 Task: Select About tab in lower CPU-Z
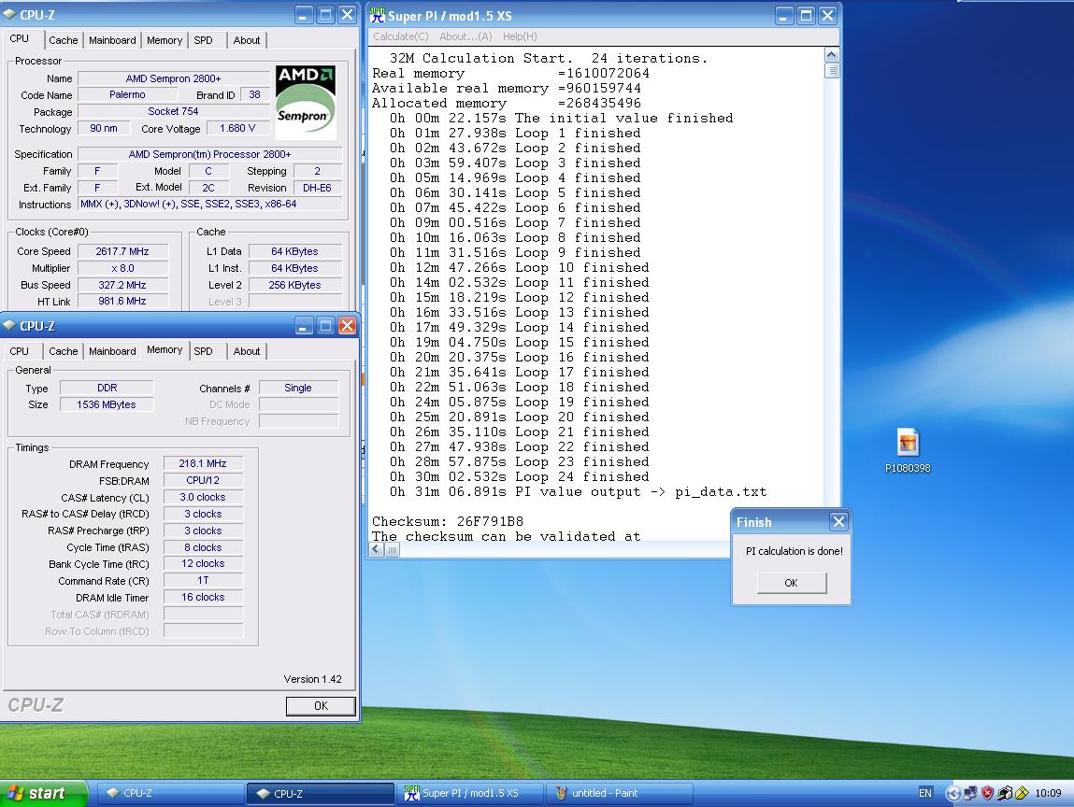coord(247,351)
